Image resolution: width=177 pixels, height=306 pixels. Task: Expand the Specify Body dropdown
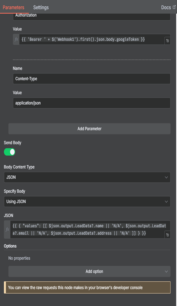pos(87,201)
